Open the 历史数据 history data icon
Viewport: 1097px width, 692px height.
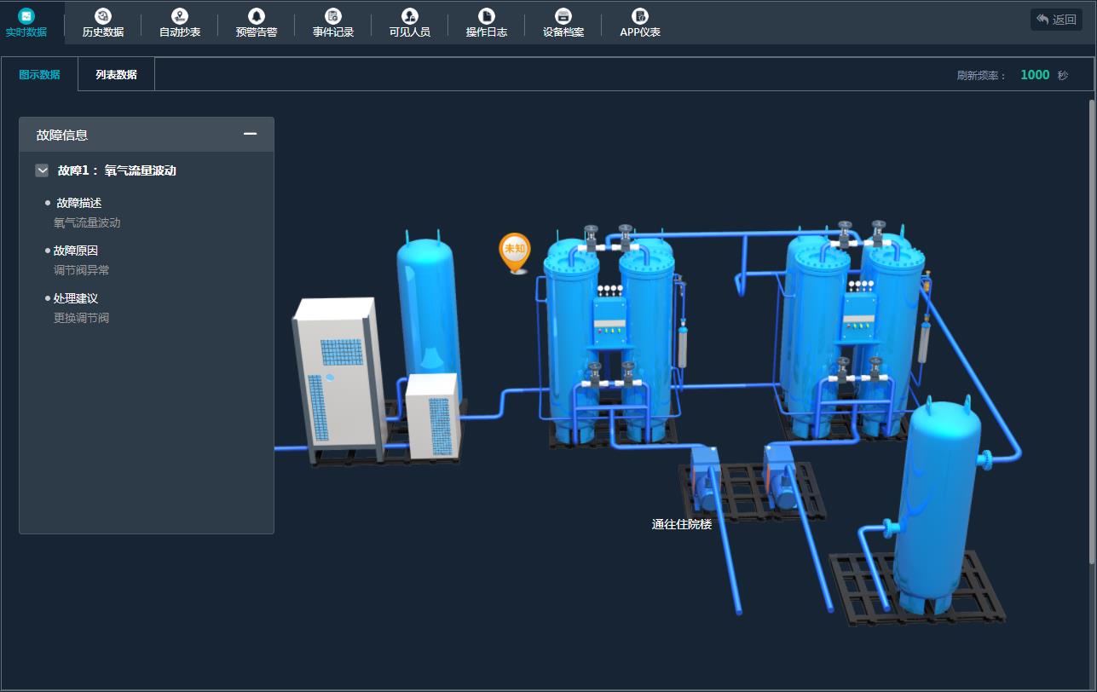tap(103, 16)
